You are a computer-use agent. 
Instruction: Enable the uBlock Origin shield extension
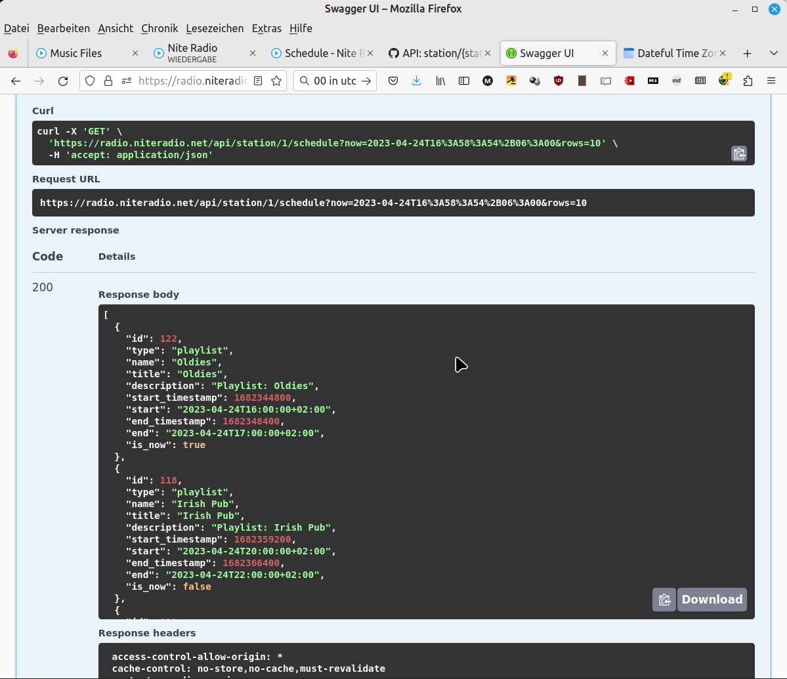(x=559, y=81)
